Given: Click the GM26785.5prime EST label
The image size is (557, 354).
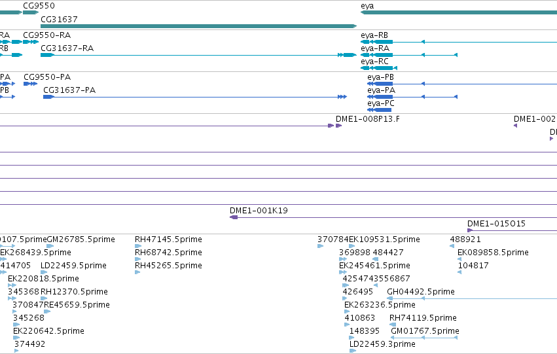Looking at the screenshot, I should 81,239.
